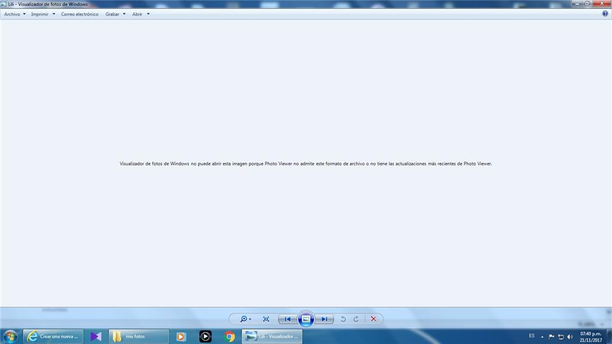612x344 pixels.
Task: Go to the previous photo
Action: click(x=287, y=319)
